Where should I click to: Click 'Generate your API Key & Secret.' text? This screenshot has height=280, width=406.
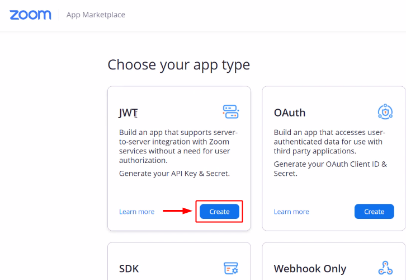[x=174, y=174]
